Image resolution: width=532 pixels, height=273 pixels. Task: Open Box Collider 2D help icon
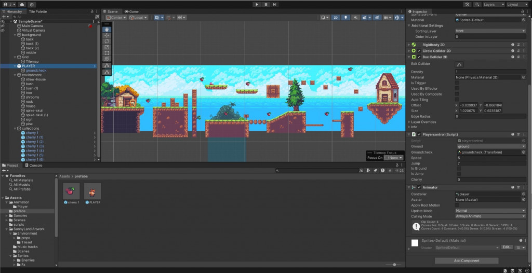tap(513, 57)
